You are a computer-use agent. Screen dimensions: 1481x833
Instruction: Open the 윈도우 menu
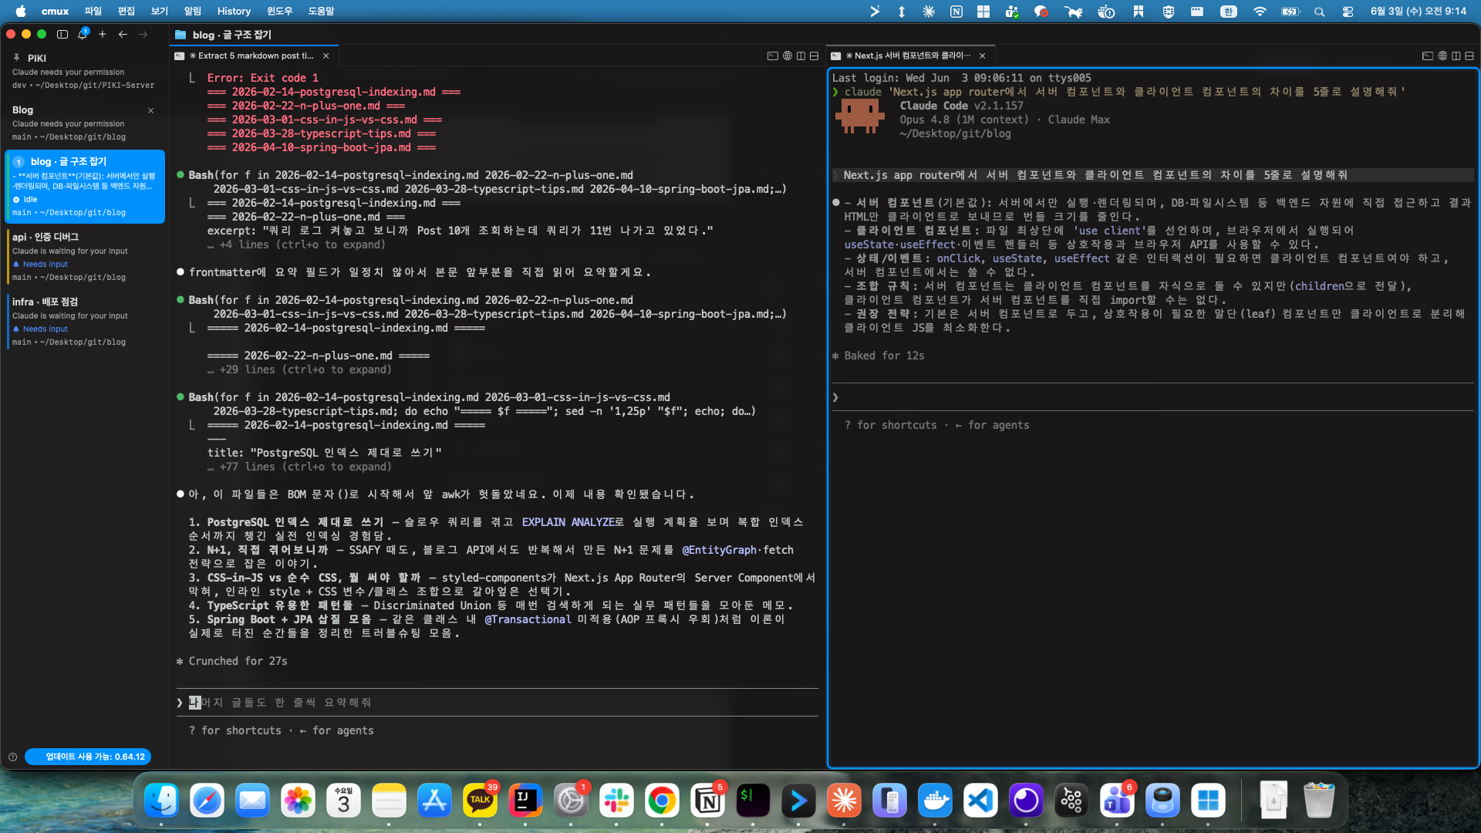(x=279, y=11)
